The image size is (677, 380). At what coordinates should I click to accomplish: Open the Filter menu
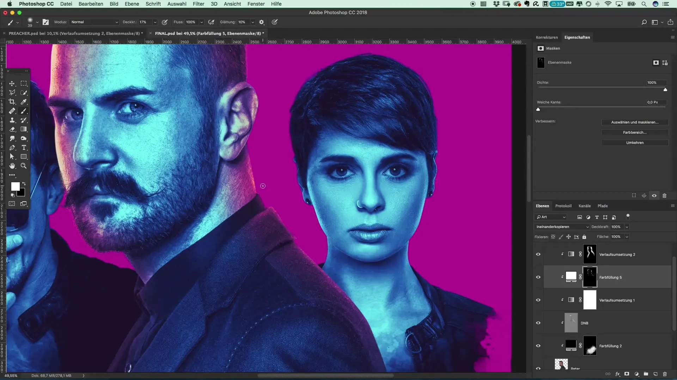199,4
